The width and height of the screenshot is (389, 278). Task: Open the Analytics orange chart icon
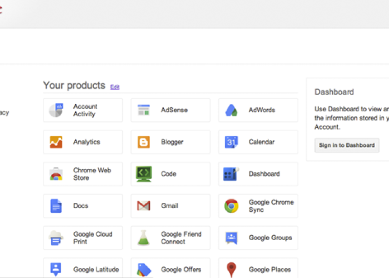click(56, 142)
